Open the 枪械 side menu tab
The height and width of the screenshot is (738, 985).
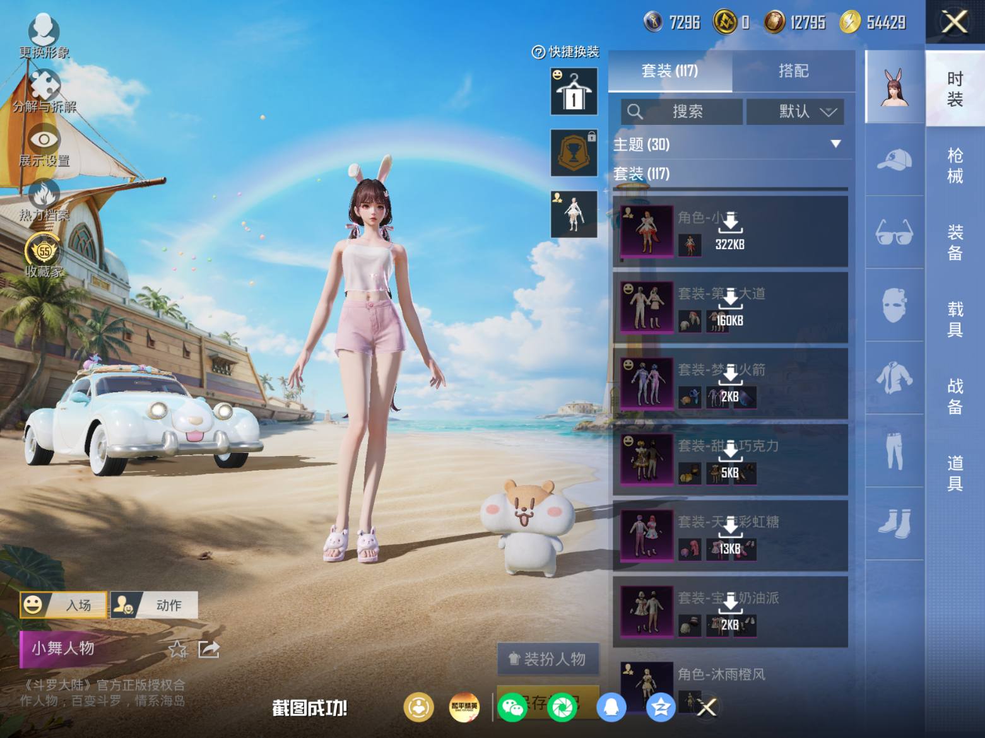coord(955,166)
